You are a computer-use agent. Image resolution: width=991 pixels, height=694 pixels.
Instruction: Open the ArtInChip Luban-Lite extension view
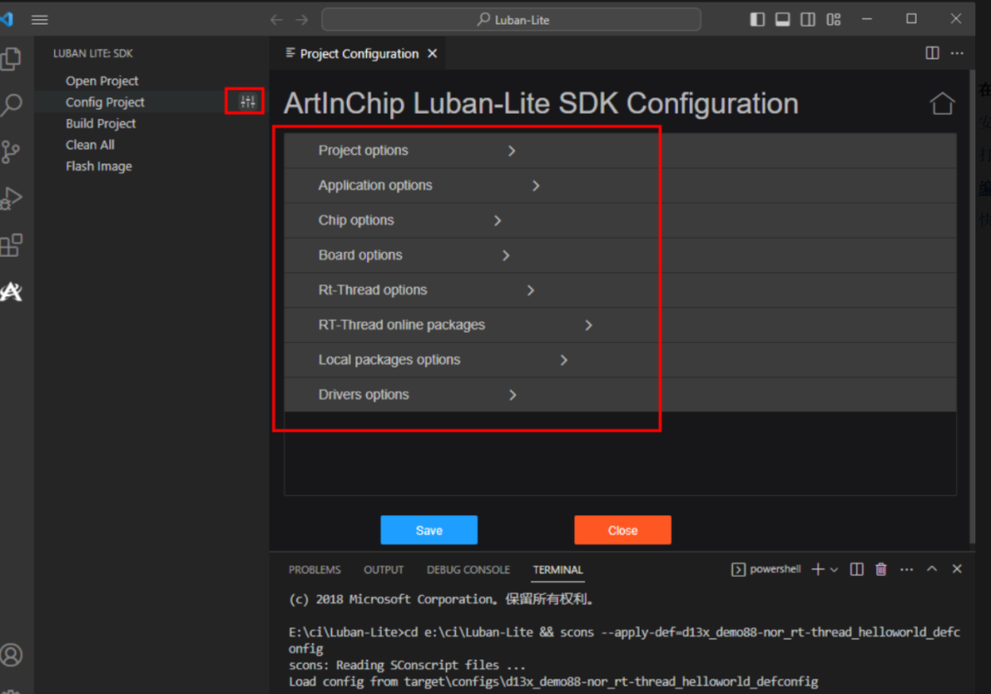(11, 292)
